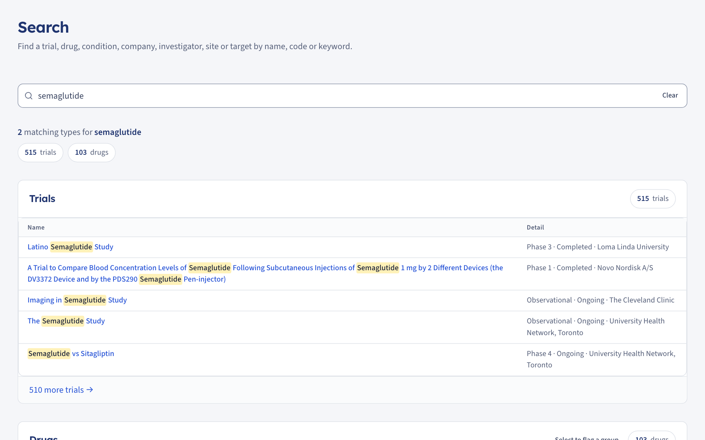Clear the search query
This screenshot has width=705, height=440.
pos(670,95)
